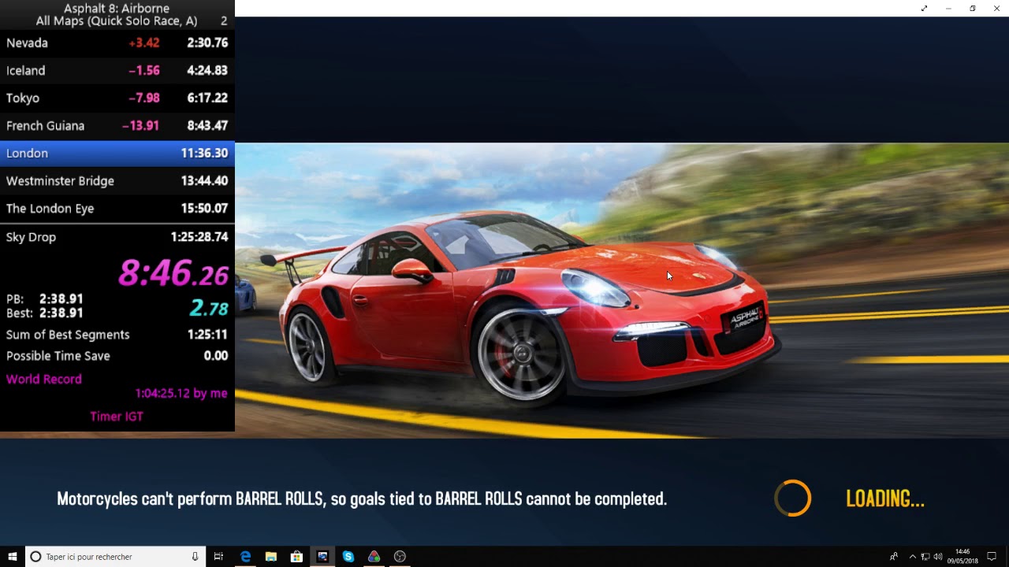The height and width of the screenshot is (567, 1009).
Task: Click the Asphalt 8: Airborne timer title
Action: click(117, 8)
